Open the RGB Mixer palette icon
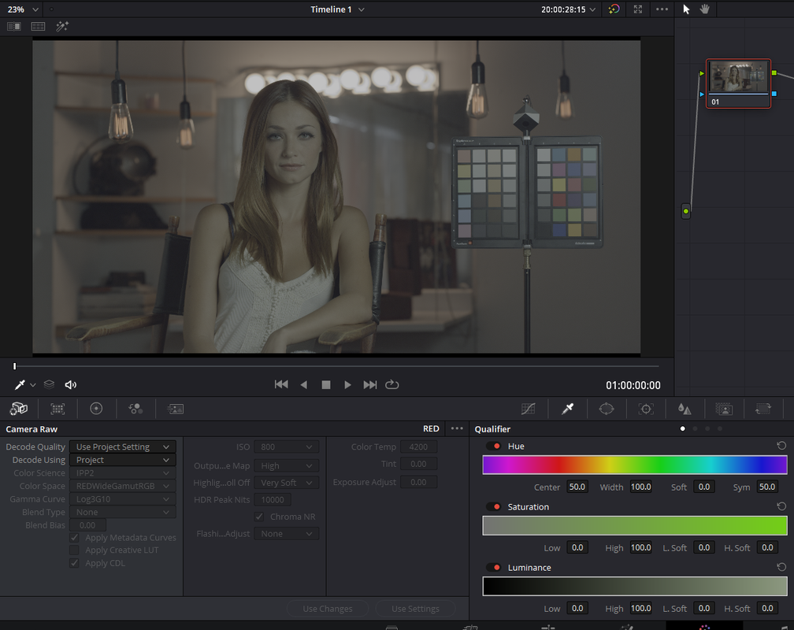 coord(135,409)
